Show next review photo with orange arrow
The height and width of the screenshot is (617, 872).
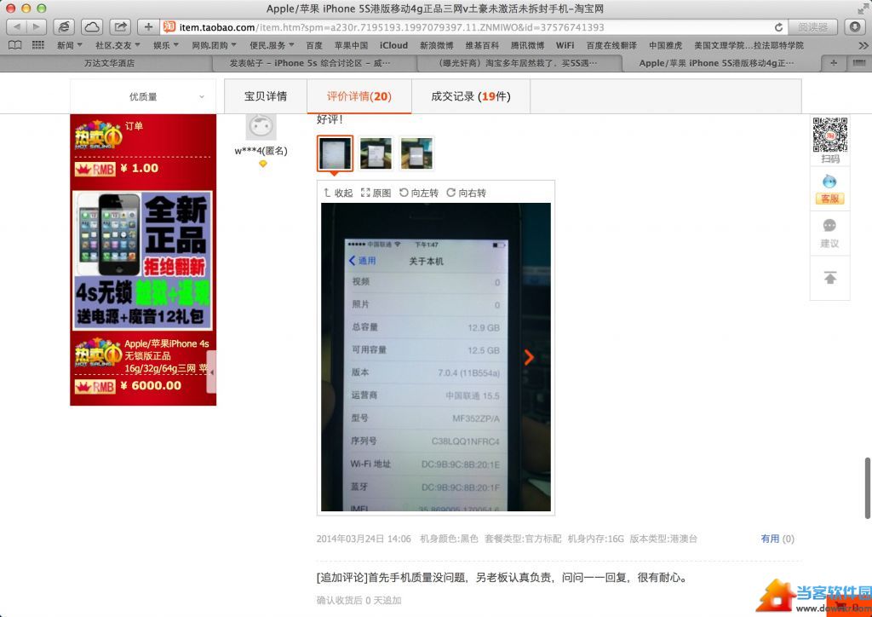(528, 357)
